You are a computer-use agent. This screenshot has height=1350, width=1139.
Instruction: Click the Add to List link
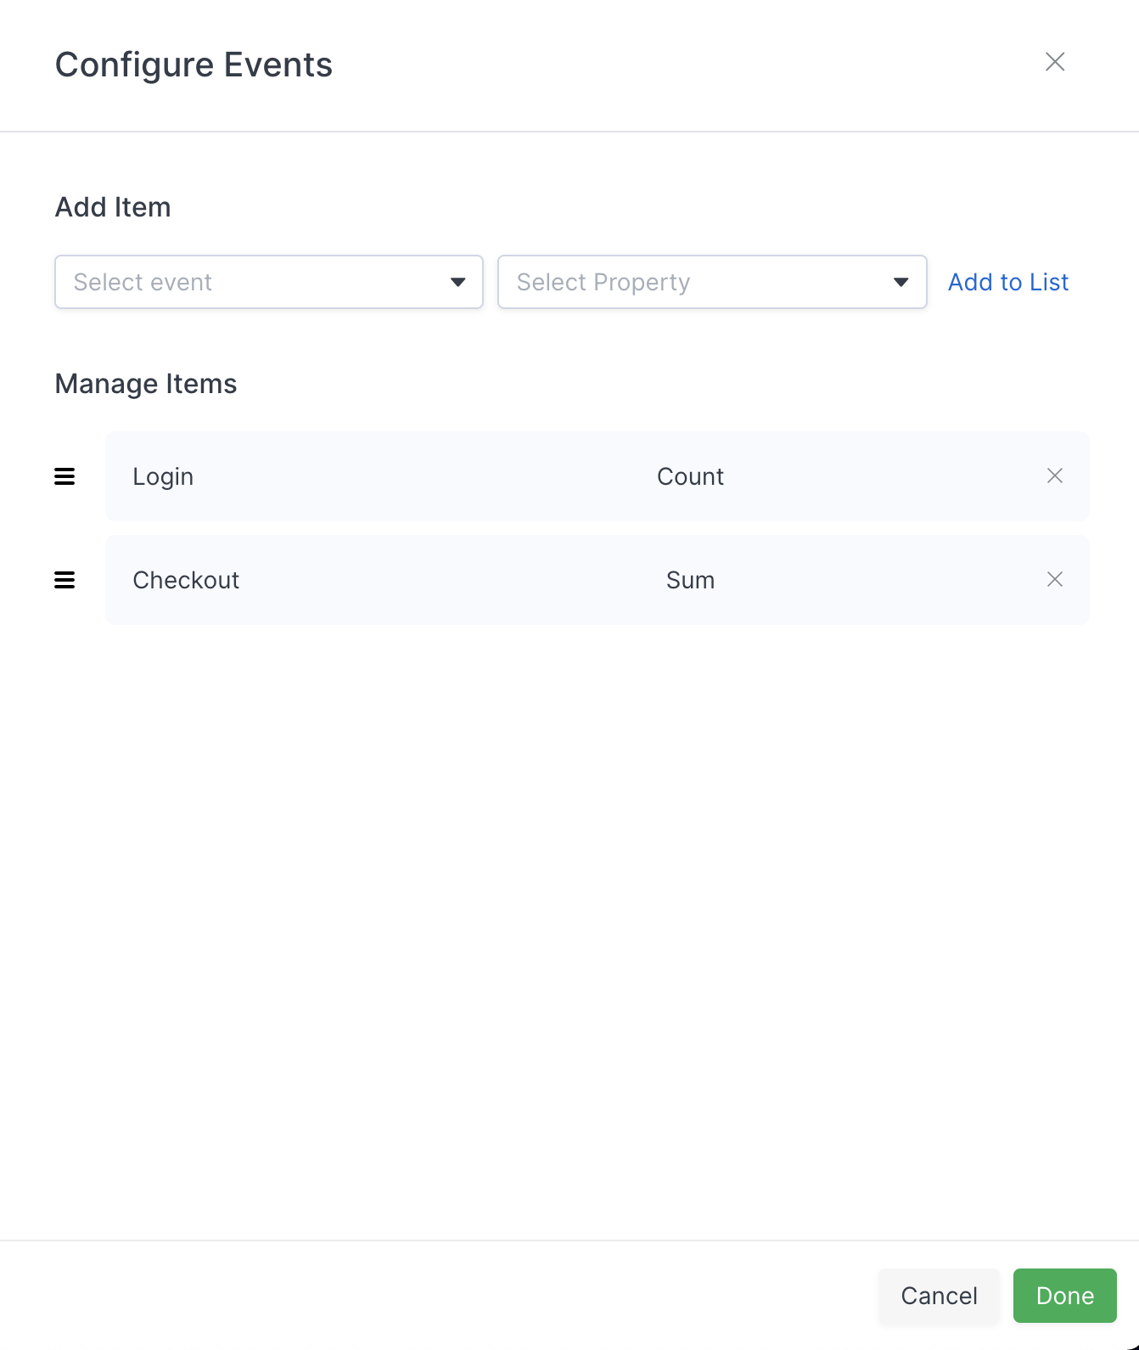click(x=1008, y=282)
